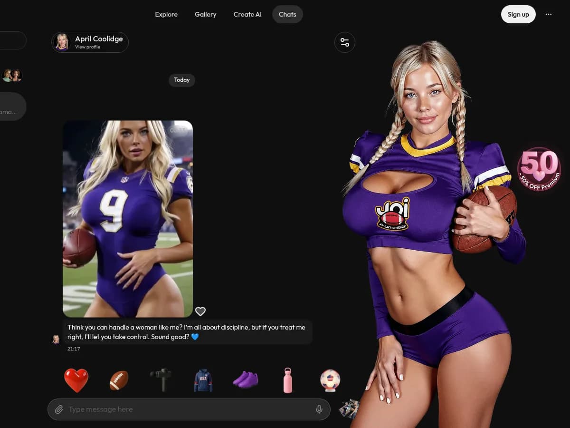Click the microphone voice input icon
The height and width of the screenshot is (428, 570).
click(x=319, y=409)
